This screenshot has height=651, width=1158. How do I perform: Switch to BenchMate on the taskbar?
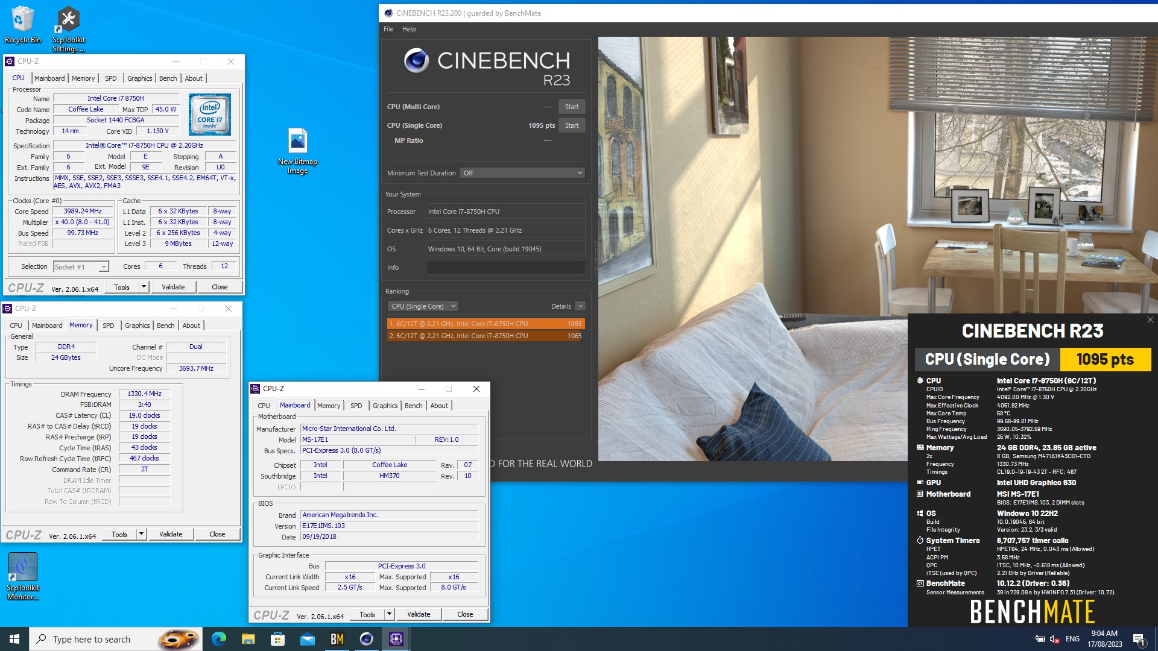point(337,639)
